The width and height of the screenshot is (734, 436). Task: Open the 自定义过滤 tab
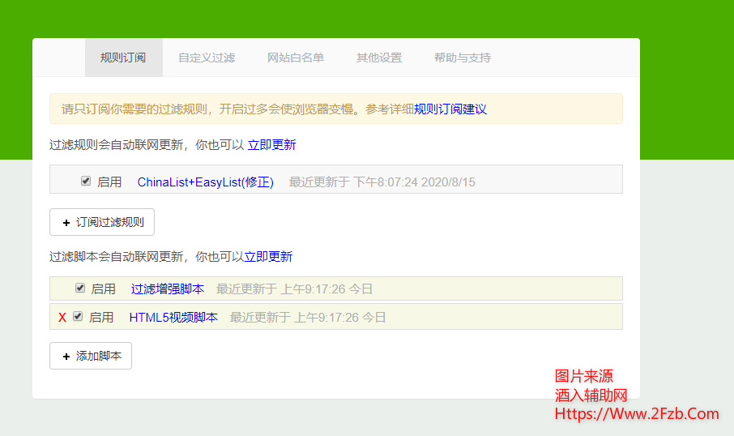[207, 58]
